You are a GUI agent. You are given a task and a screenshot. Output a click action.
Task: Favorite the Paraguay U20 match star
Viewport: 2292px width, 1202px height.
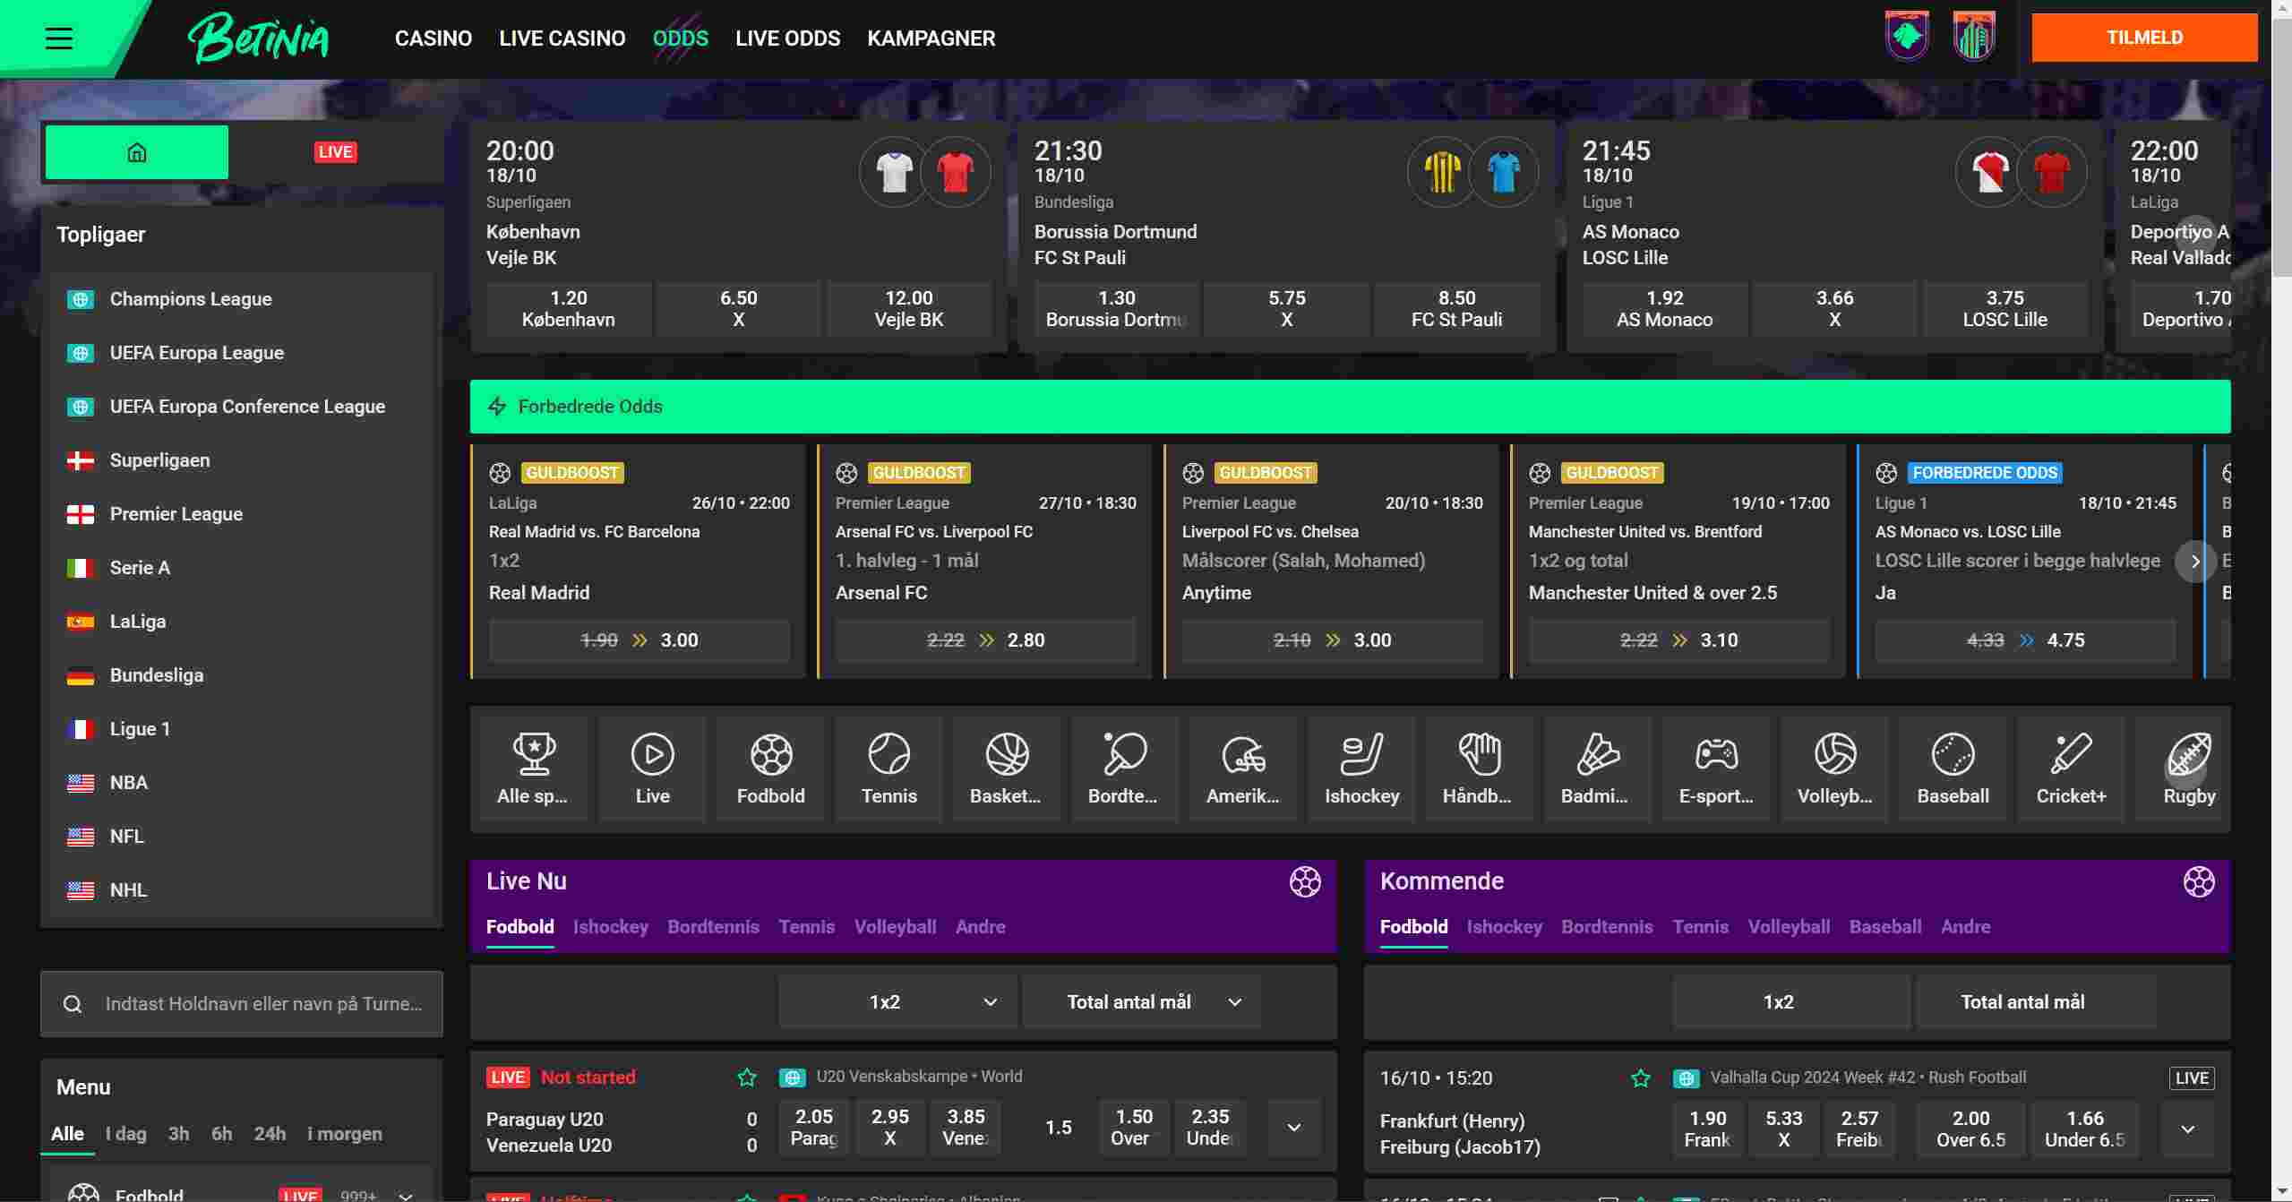point(747,1078)
